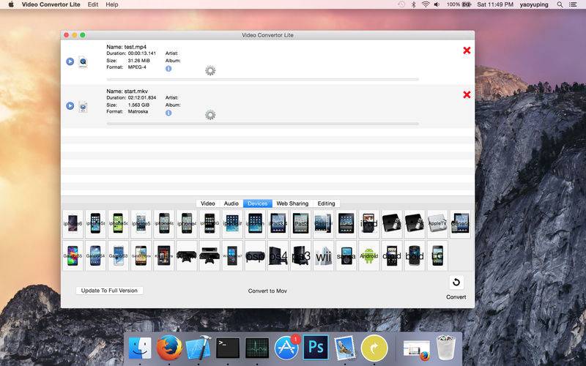This screenshot has width=586, height=366.
Task: Remove test.mp4 with red X
Action: pos(467,51)
